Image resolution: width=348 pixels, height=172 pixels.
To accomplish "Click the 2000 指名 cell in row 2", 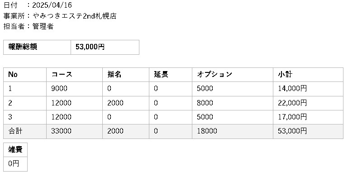I will [x=126, y=103].
